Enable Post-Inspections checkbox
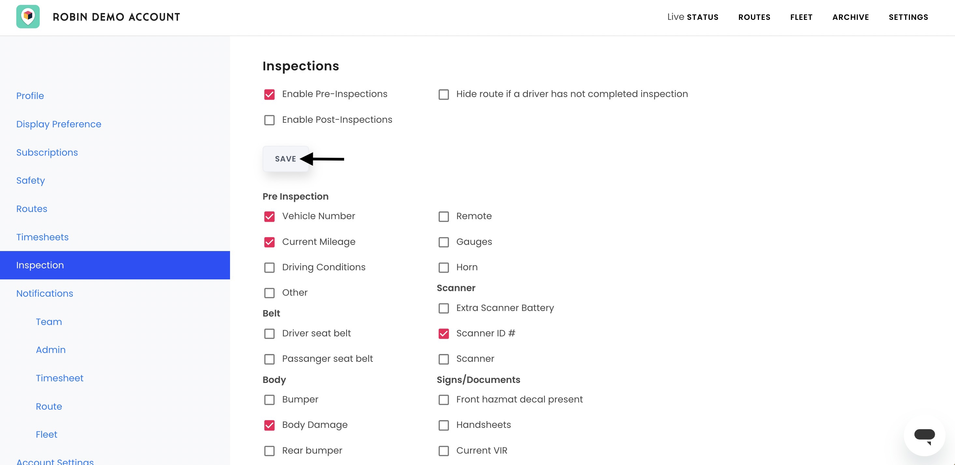 [x=269, y=120]
